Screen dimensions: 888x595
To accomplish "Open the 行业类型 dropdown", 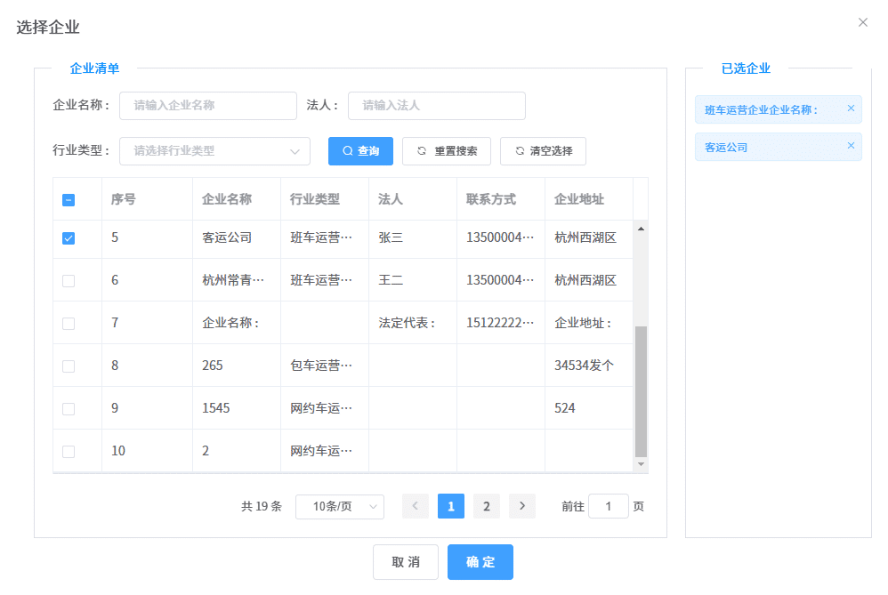I will pyautogui.click(x=214, y=151).
